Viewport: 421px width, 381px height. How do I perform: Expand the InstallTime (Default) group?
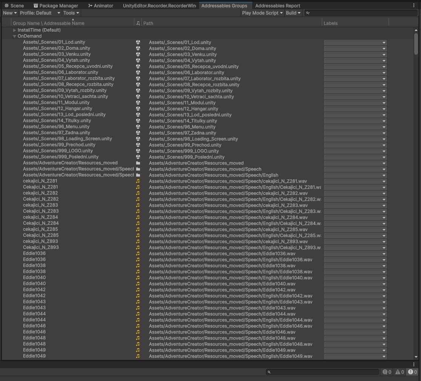15,30
